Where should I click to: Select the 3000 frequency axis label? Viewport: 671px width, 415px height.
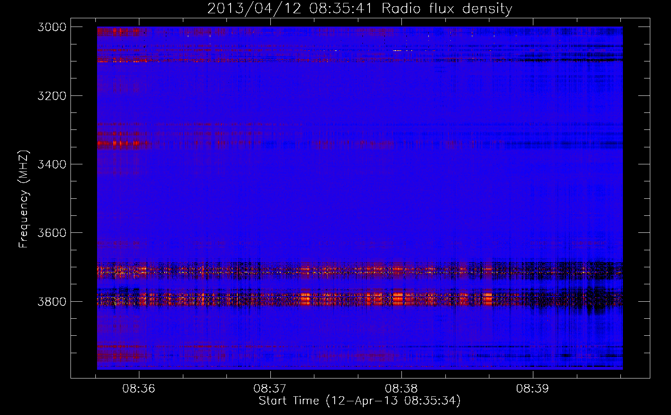(52, 27)
